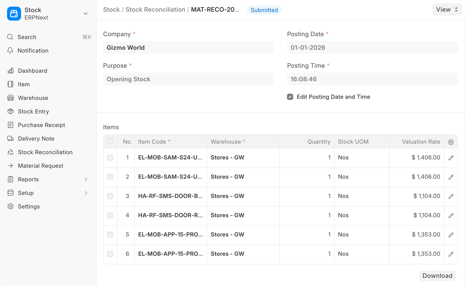Click the Notification bell icon
This screenshot has width=467, height=286.
[x=10, y=51]
